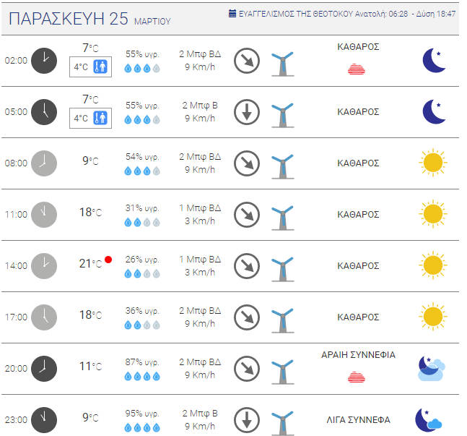Click the humidity droplets for 87% at 20:00
This screenshot has height=436, width=467.
click(x=142, y=376)
